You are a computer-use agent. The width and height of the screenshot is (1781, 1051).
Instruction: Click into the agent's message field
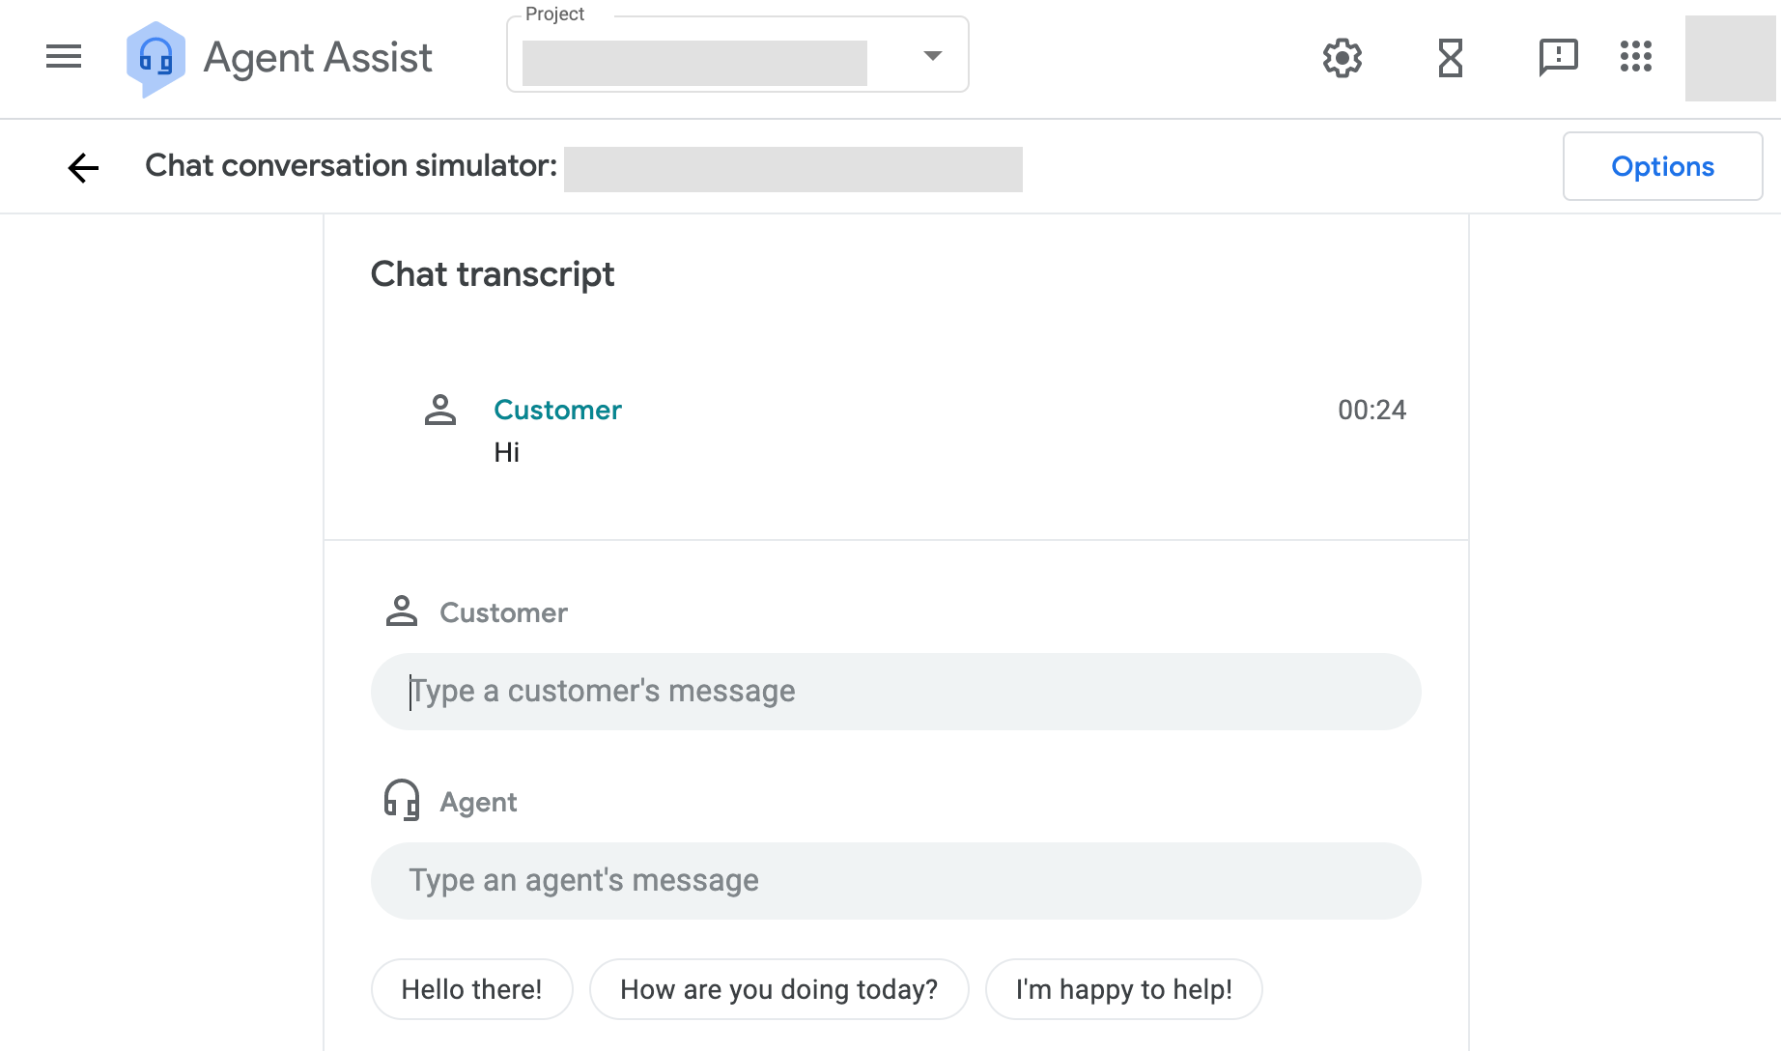point(895,881)
